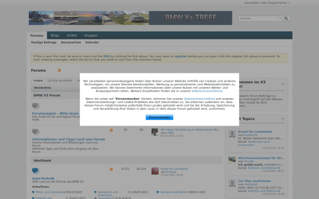Open Elektrik und Elektronik Kanal under Car Play
This screenshot has height=199, width=319.
pyautogui.click(x=264, y=191)
